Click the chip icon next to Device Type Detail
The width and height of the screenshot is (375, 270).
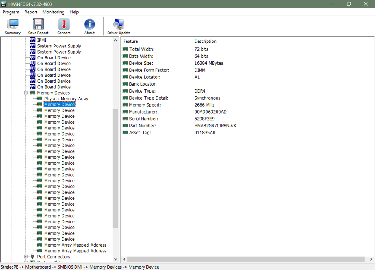point(125,98)
